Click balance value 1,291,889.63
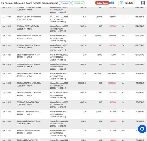The image size is (147, 141). click(x=139, y=17)
